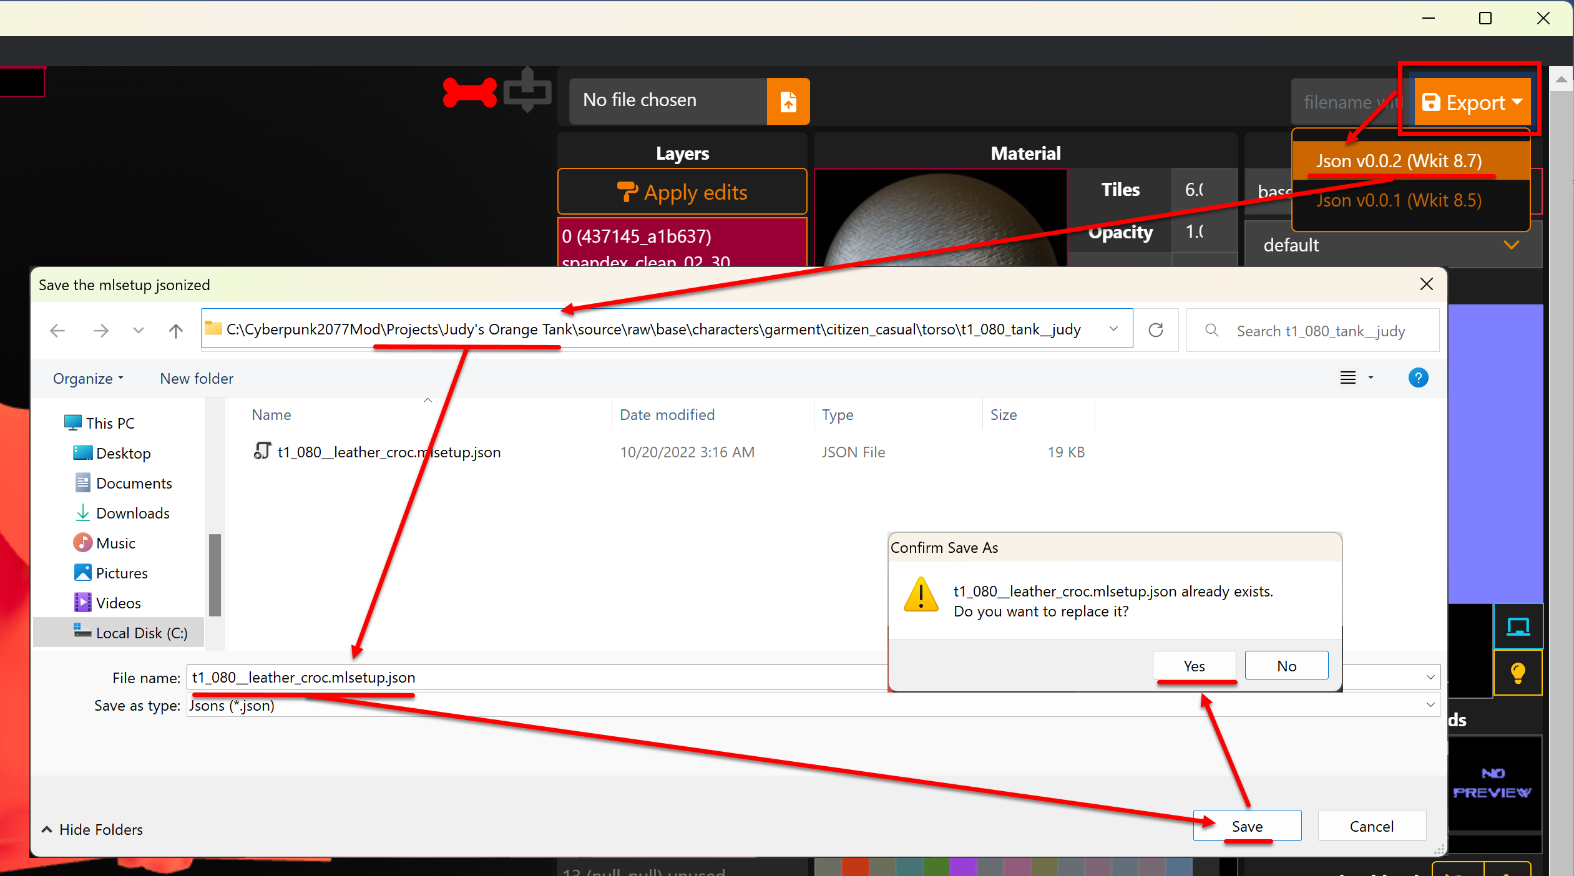1574x876 pixels.
Task: Maximize the application window
Action: point(1485,18)
